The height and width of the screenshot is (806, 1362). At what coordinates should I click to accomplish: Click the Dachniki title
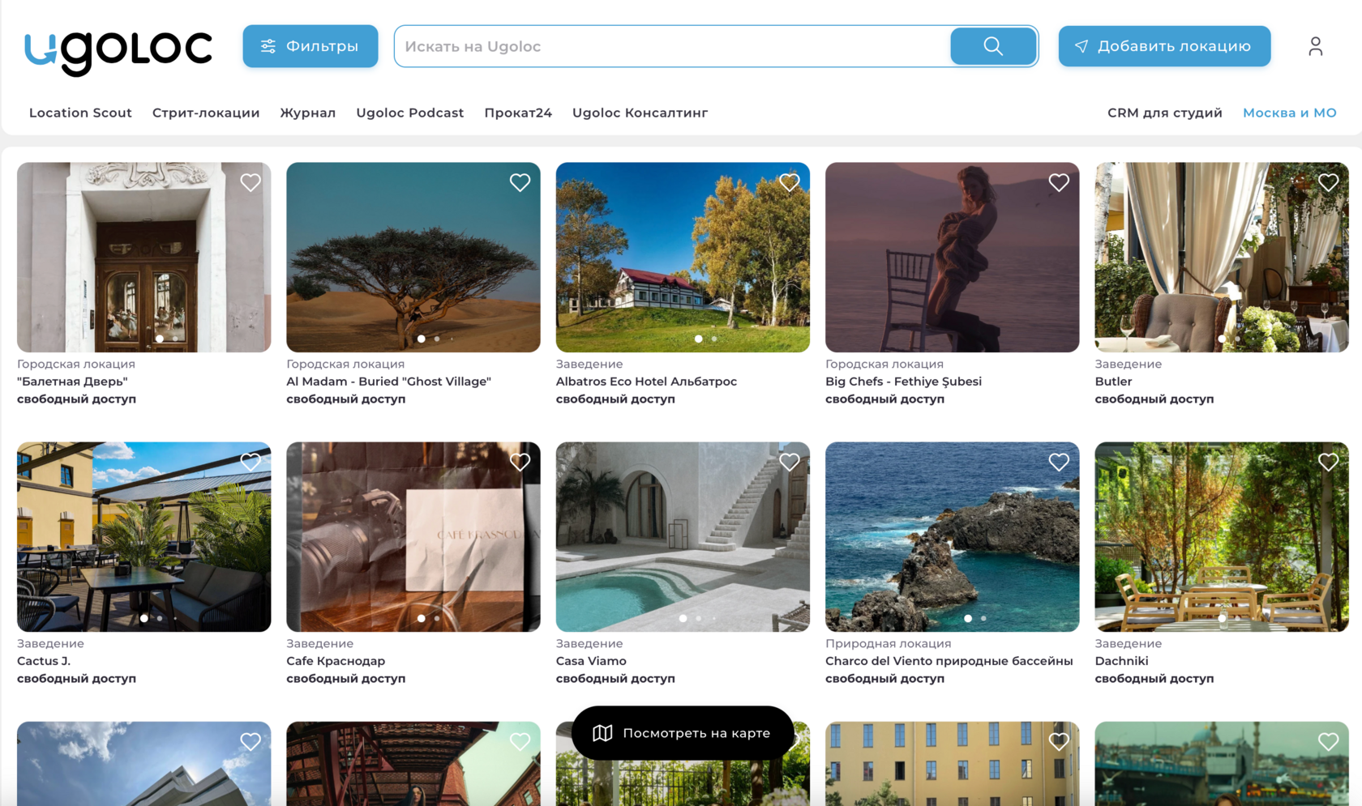(x=1121, y=661)
